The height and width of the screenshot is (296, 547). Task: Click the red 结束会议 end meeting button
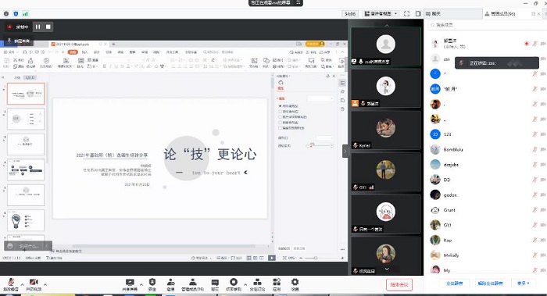click(399, 284)
